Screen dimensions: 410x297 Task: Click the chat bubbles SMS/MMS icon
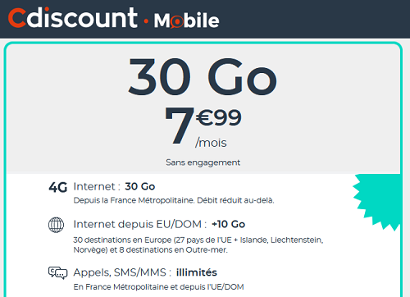coord(57,273)
